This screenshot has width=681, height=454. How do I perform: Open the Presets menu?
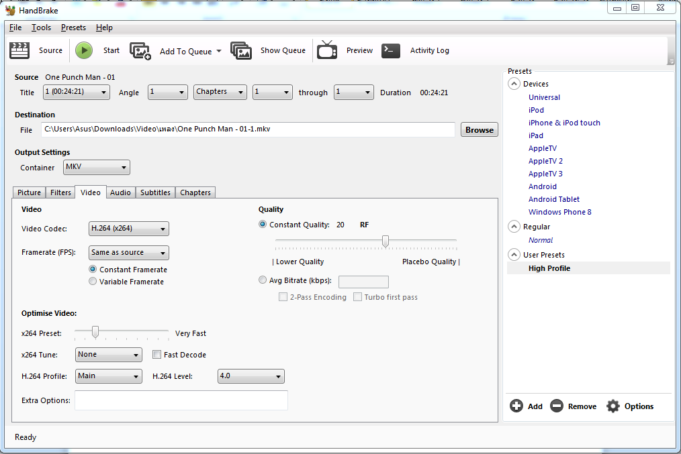coord(73,27)
